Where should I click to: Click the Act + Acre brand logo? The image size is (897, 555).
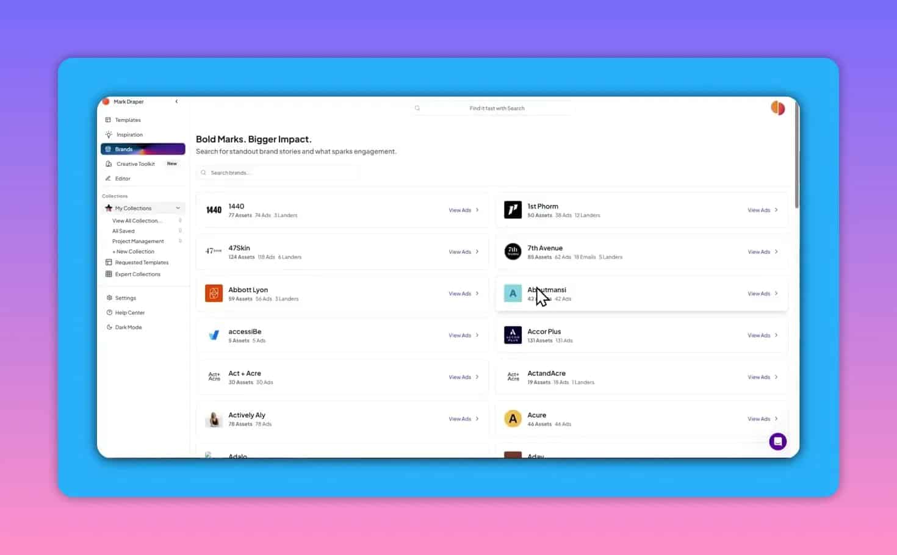(214, 377)
